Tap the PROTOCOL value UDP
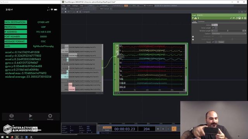Image resolution: width=248 pixels, height=139 pixels. tap(43, 27)
